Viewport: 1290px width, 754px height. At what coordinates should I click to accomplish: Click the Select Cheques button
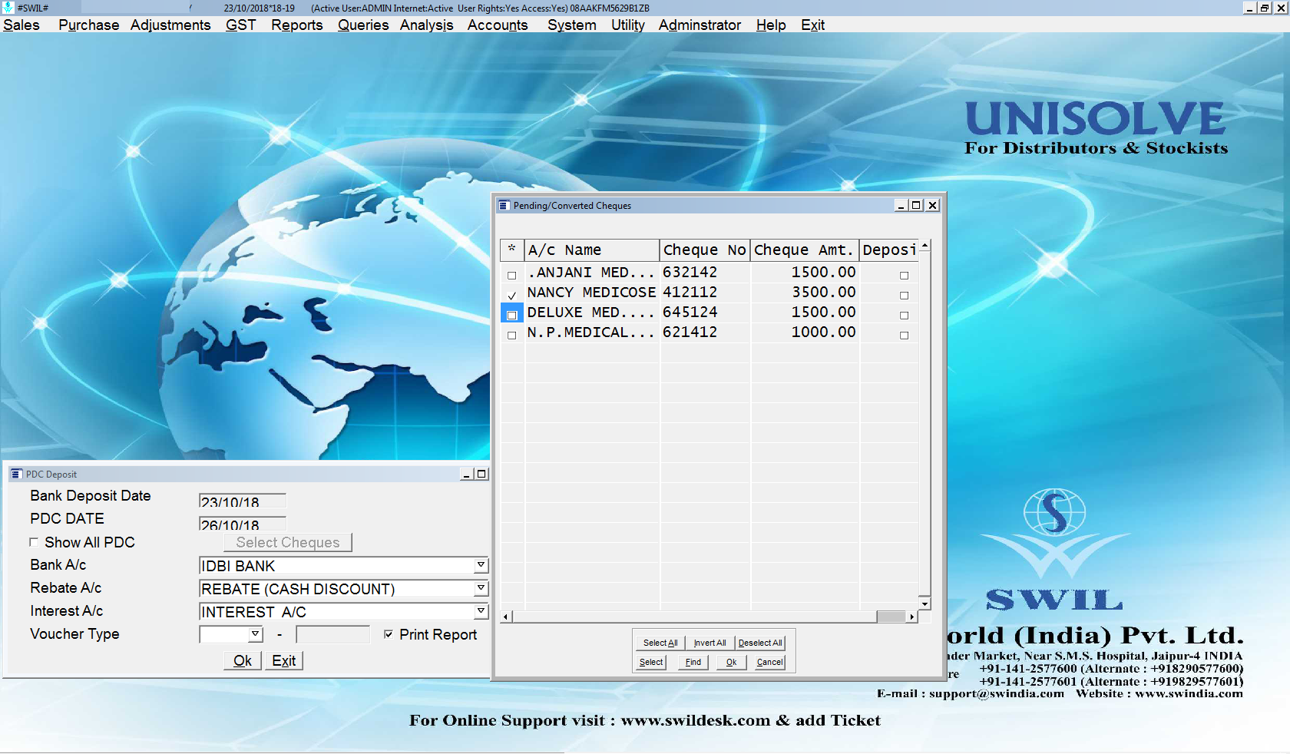288,543
